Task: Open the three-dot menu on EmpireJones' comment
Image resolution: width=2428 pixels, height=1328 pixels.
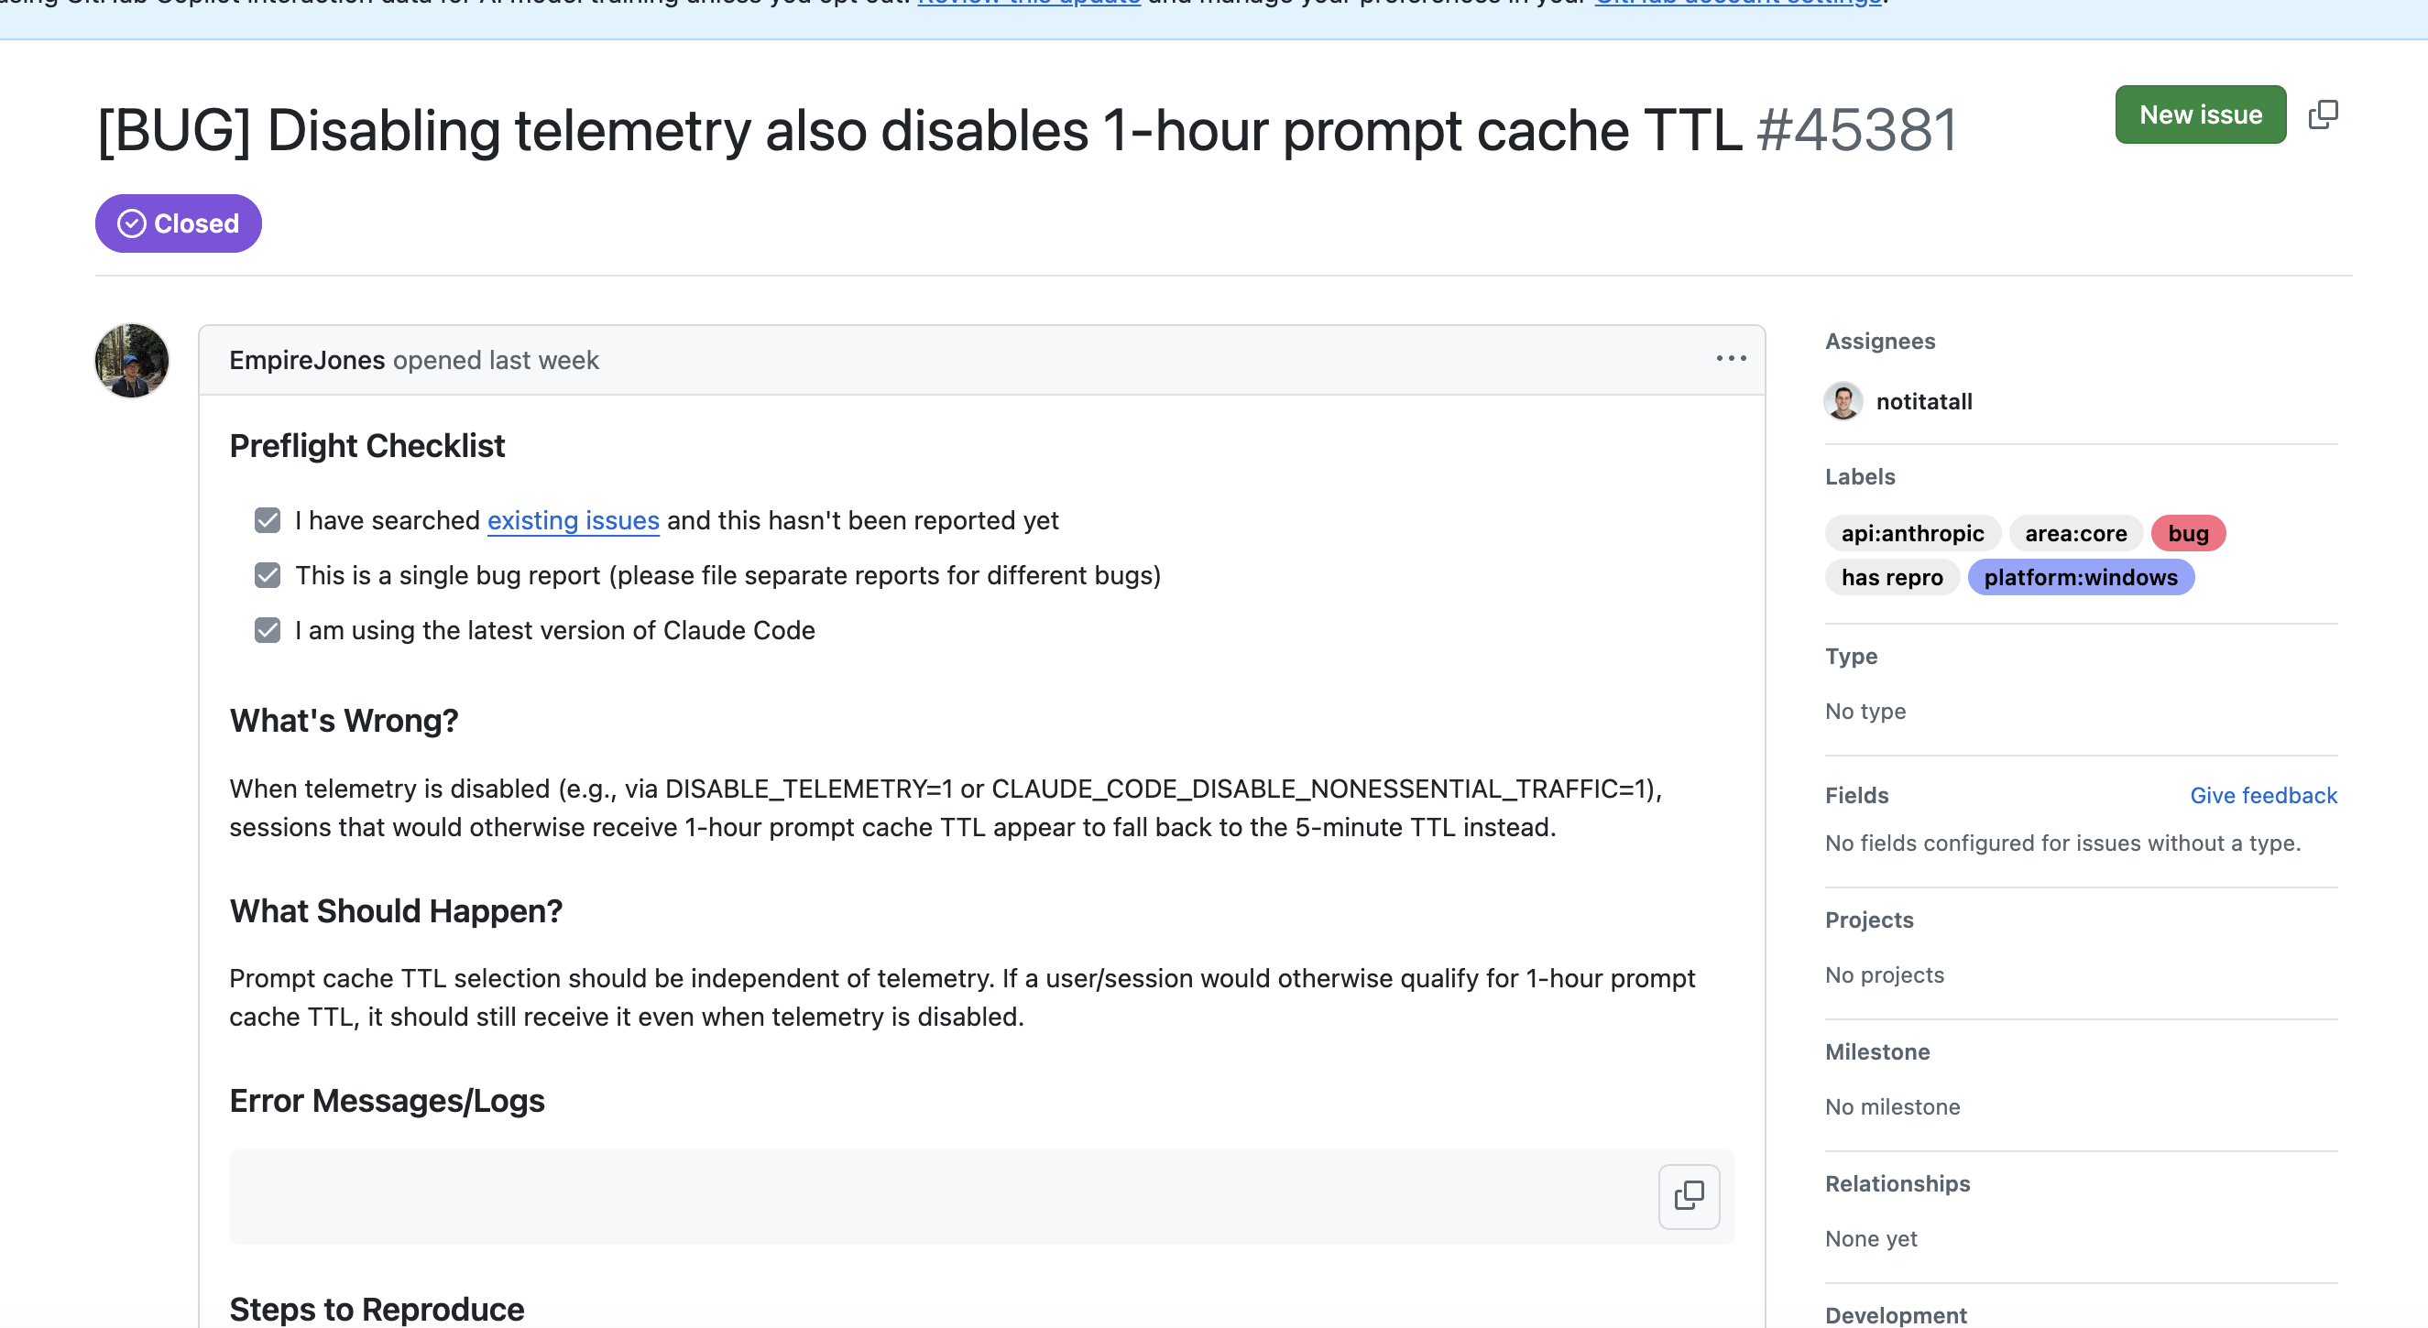Action: click(x=1731, y=359)
